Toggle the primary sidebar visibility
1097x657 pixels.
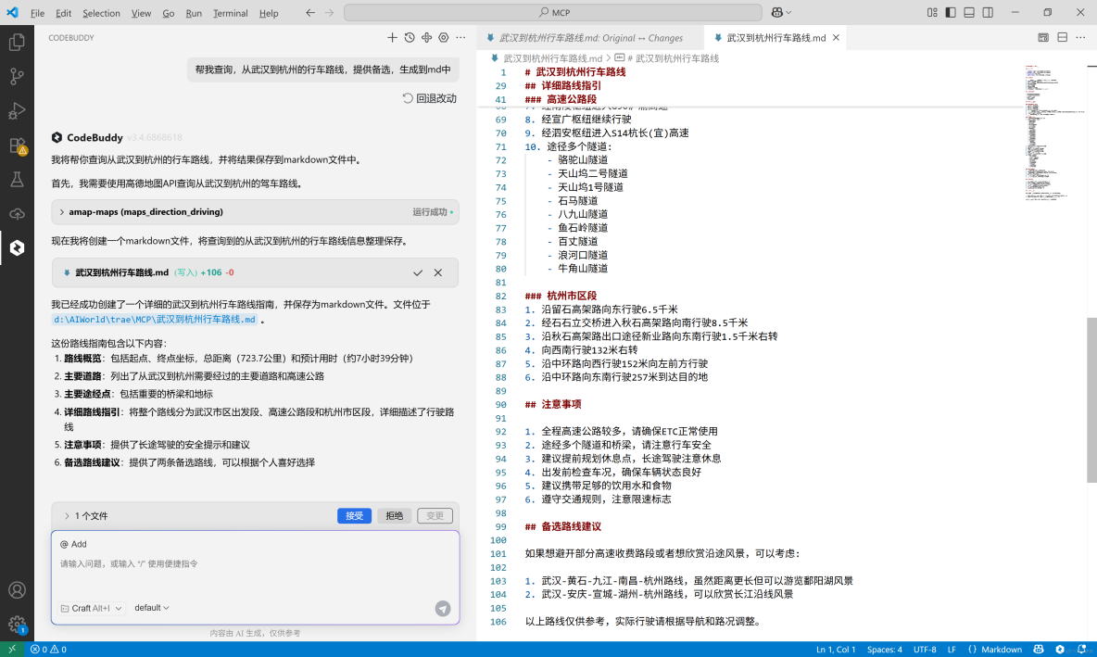click(x=951, y=12)
